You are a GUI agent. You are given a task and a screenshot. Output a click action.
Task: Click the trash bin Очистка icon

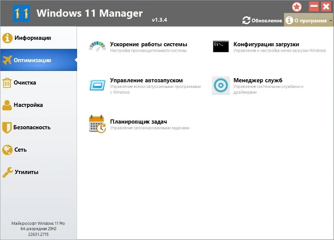coord(7,83)
